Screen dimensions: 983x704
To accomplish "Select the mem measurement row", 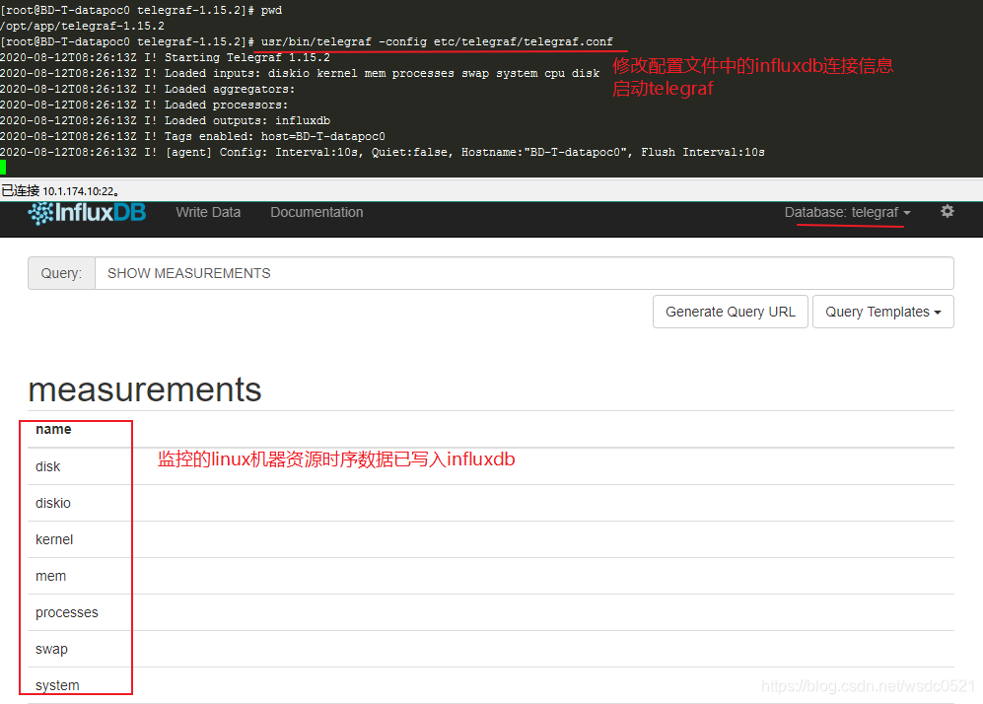I will [x=491, y=576].
